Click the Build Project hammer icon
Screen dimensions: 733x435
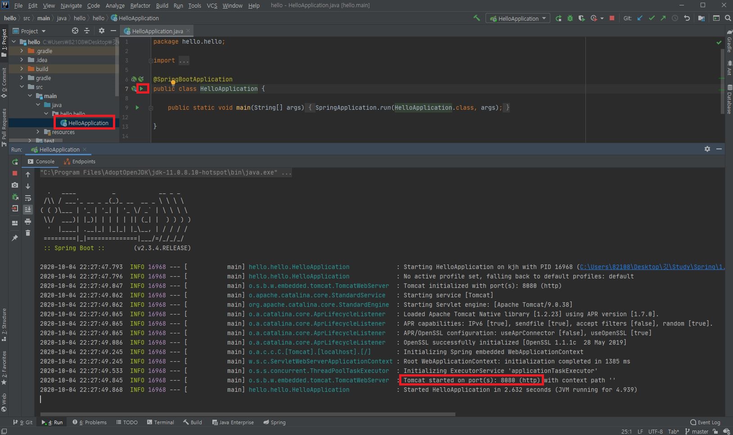477,18
